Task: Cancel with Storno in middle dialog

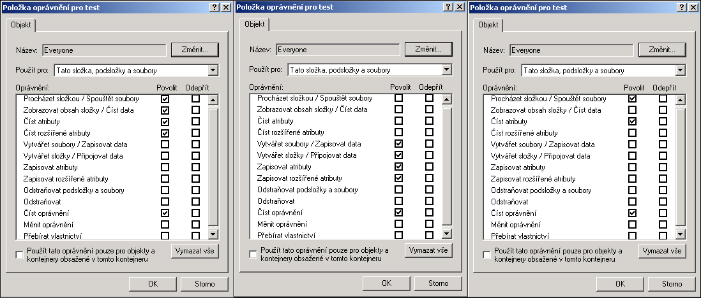Action: coord(438,283)
